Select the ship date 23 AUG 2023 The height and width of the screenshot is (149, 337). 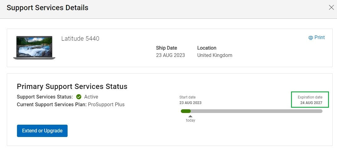(x=170, y=55)
